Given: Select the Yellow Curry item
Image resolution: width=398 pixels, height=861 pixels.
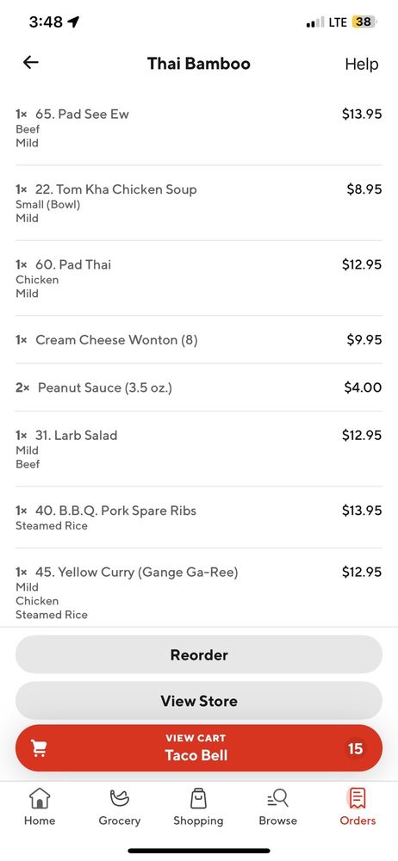Looking at the screenshot, I should coord(199,592).
